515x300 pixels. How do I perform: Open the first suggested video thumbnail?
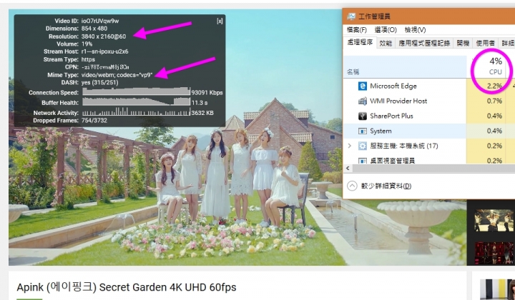click(x=494, y=221)
